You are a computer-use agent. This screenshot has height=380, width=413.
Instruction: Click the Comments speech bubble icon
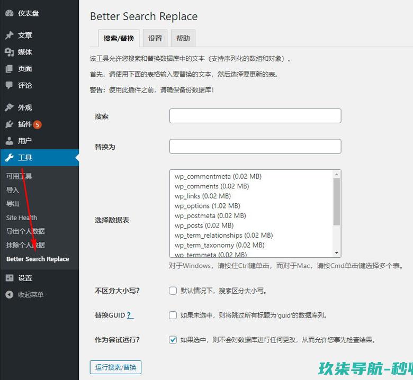pyautogui.click(x=9, y=85)
